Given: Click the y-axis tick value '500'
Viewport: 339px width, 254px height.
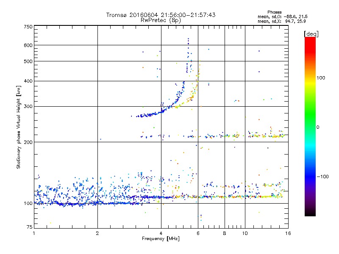Looking at the screenshot, I should coord(28,61).
